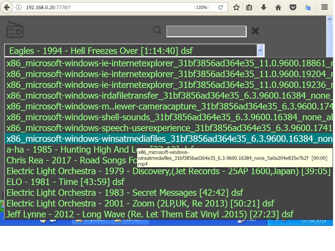Select the m..iewer-cameracapture list entry
The image size is (335, 251).
click(x=169, y=106)
